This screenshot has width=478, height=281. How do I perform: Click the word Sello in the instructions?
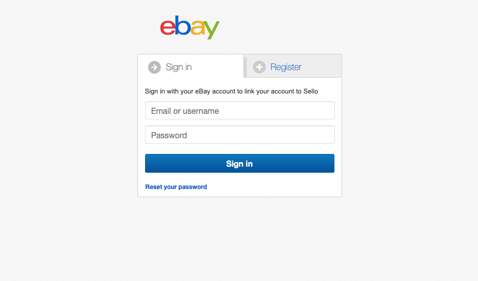[x=311, y=91]
